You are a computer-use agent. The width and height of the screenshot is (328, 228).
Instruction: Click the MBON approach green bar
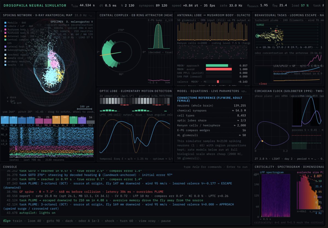click(x=217, y=66)
